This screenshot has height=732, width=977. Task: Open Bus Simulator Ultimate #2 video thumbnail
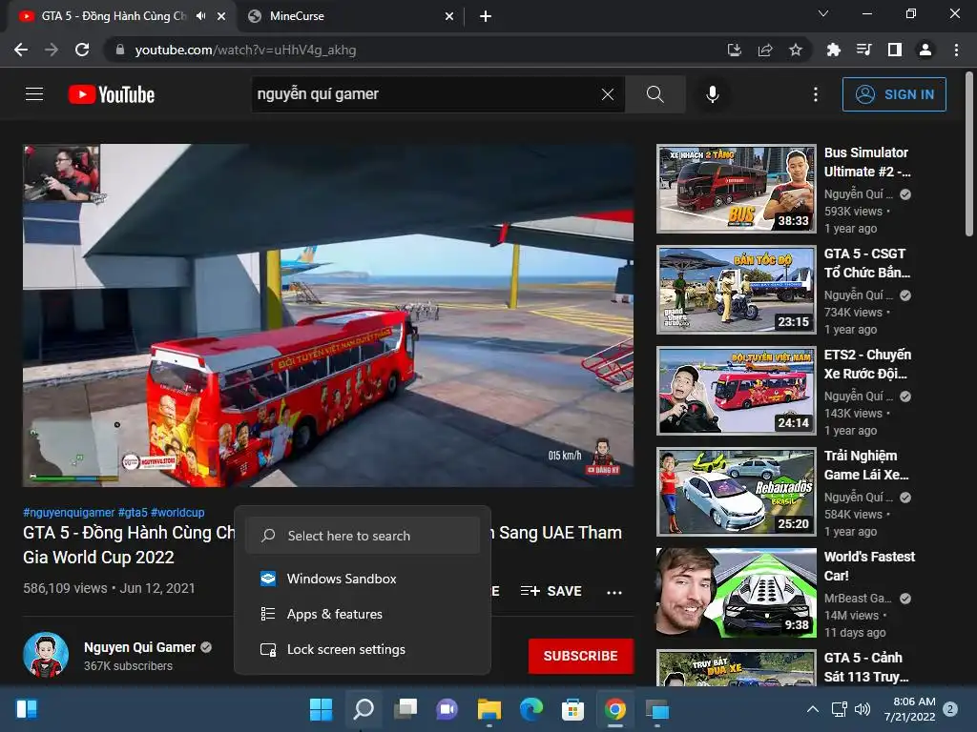coord(737,189)
